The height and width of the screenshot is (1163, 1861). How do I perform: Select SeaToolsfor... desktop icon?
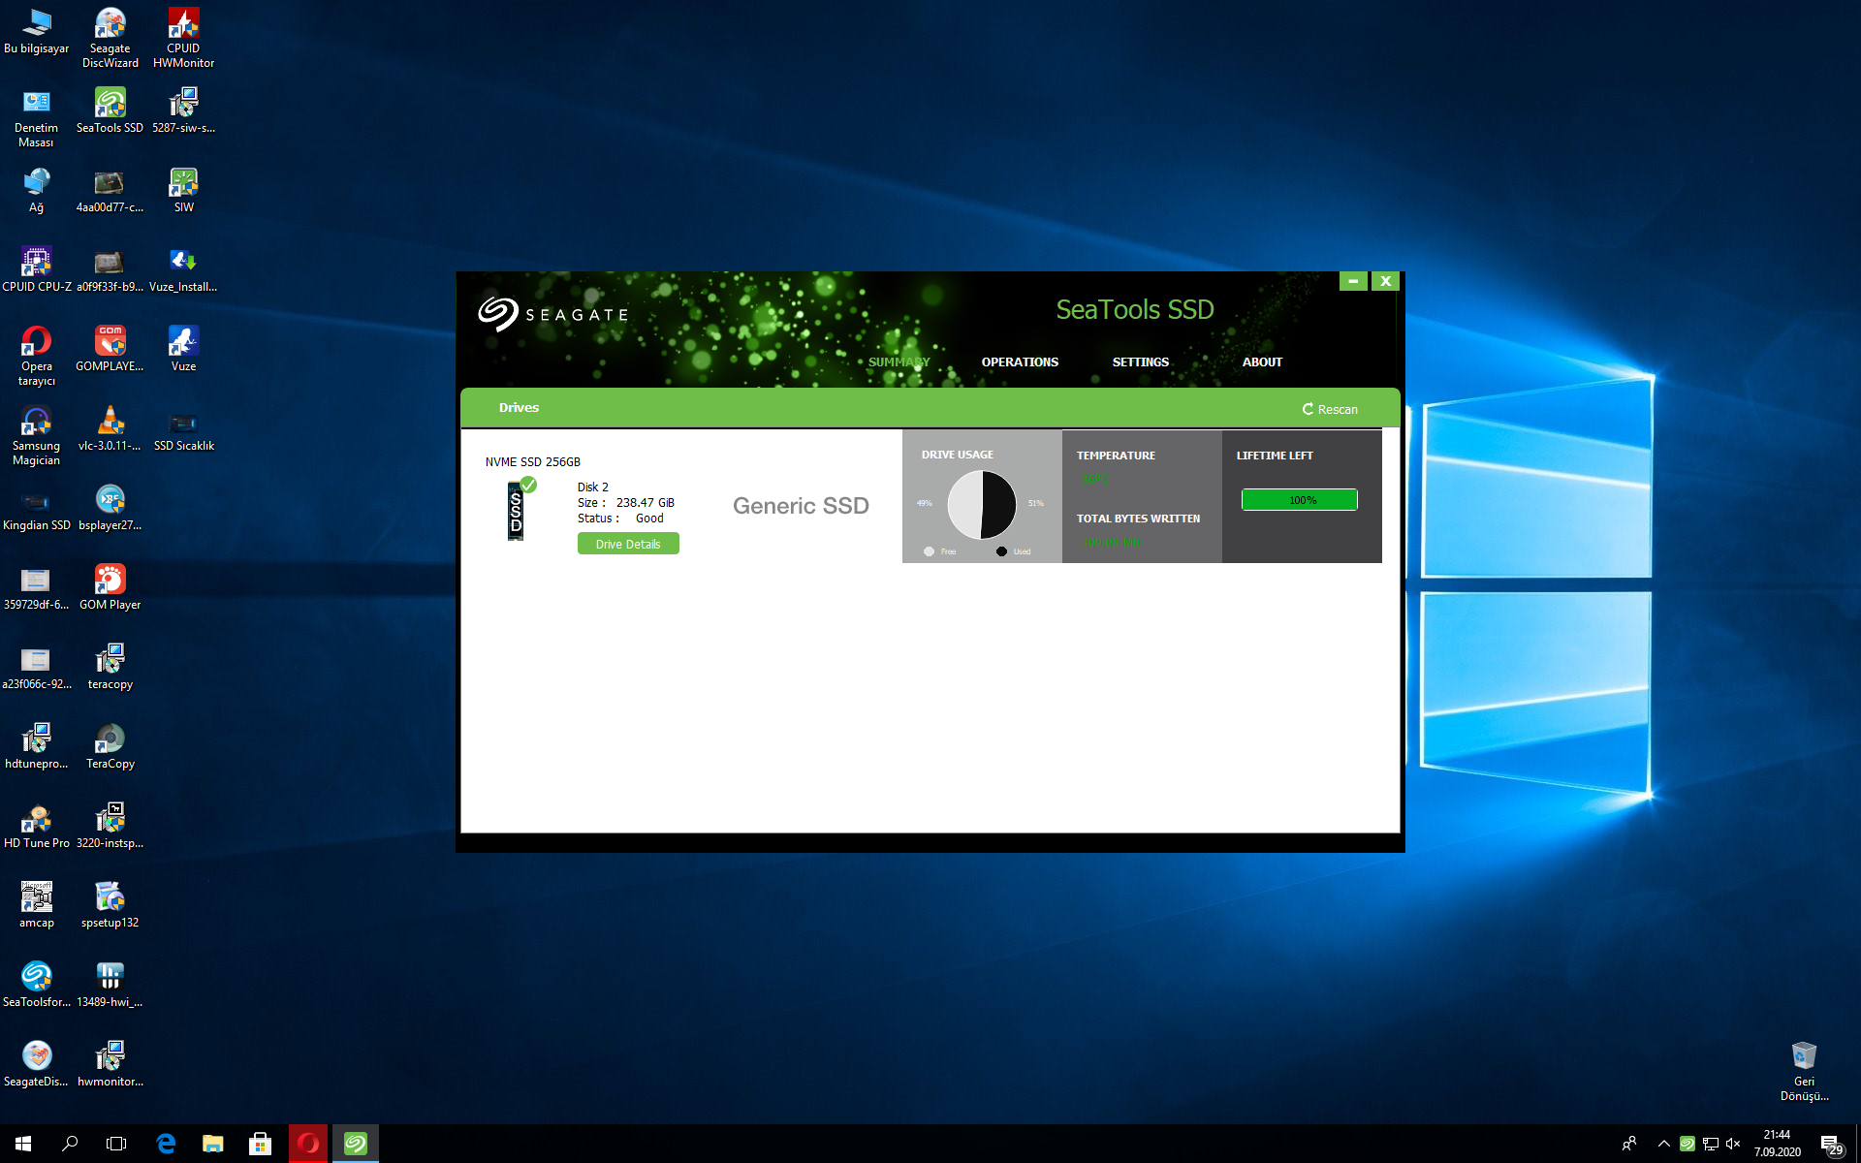point(37,985)
